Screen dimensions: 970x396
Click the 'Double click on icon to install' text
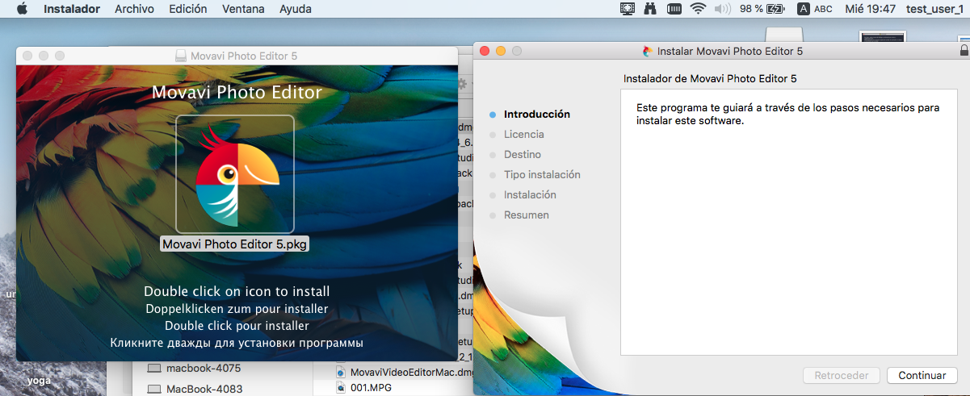pos(237,291)
